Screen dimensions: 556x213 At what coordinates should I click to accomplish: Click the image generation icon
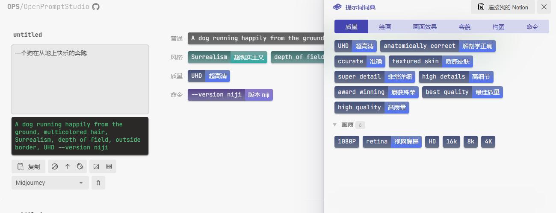coord(96,166)
